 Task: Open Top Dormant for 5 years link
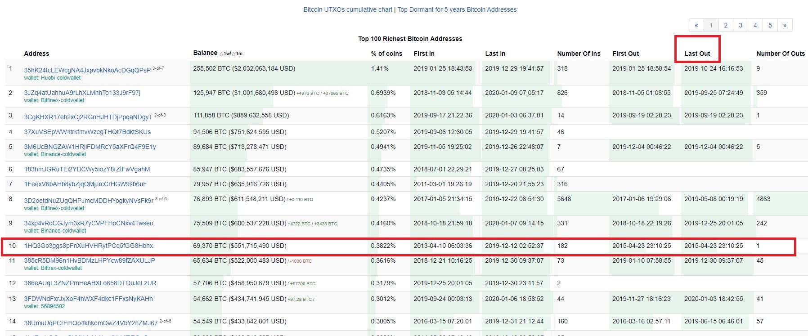(x=457, y=9)
